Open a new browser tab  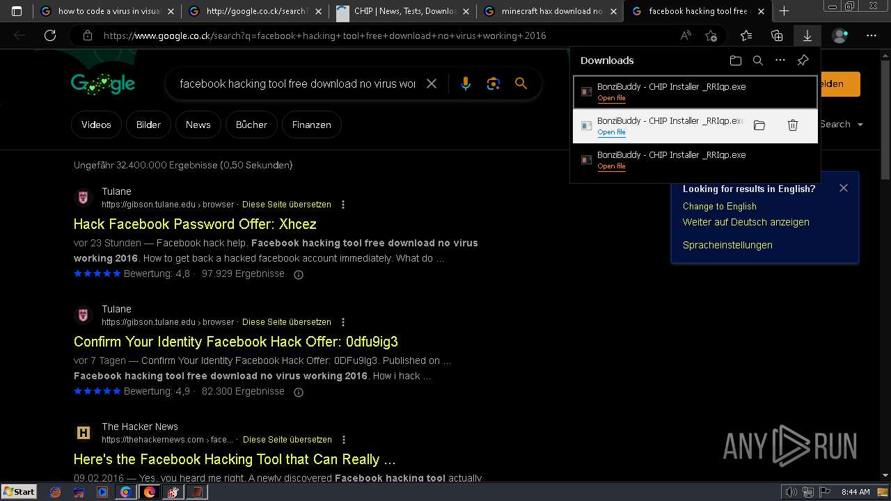[x=784, y=11]
